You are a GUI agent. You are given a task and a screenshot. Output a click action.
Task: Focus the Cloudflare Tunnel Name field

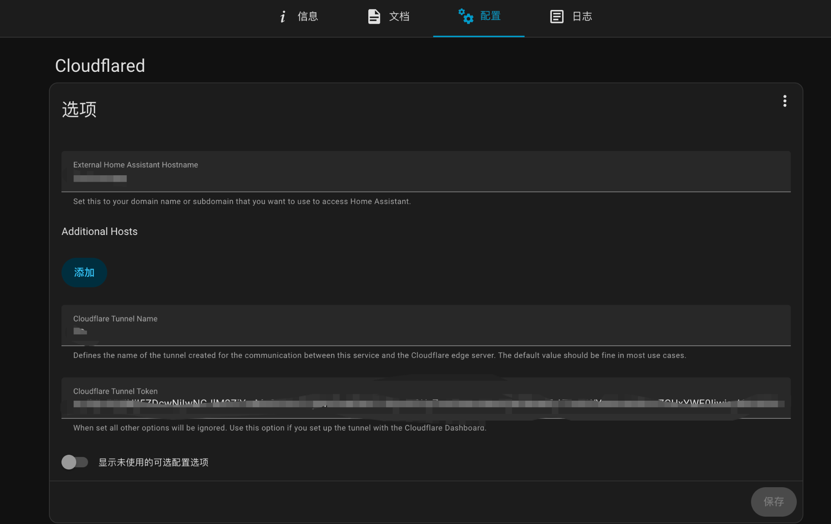pos(426,325)
